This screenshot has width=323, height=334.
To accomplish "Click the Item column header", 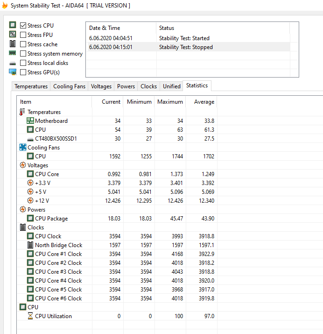I will pos(54,102).
